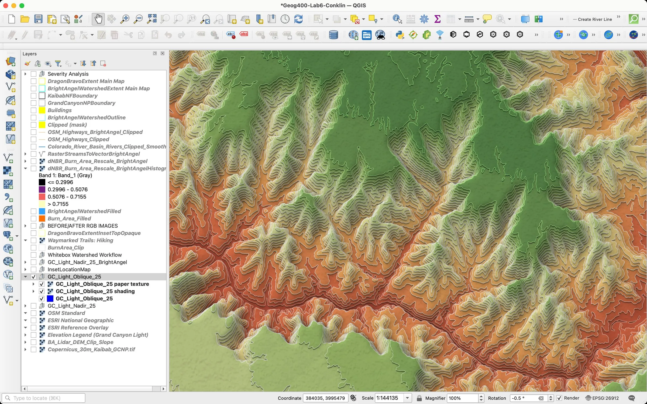Click the Measure Line ruler icon
Image resolution: width=647 pixels, height=404 pixels.
[469, 19]
